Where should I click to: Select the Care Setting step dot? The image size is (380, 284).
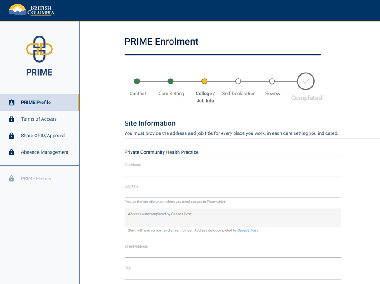click(x=170, y=81)
